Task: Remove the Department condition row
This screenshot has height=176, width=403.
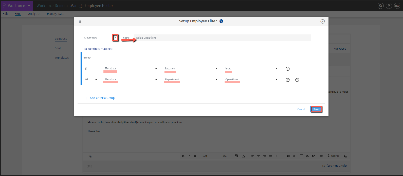Action: (297, 79)
